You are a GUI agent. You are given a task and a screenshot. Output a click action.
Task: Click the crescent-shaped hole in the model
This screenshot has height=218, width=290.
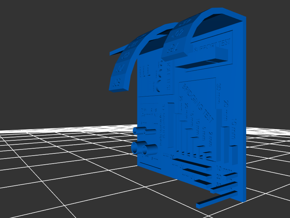point(158,86)
